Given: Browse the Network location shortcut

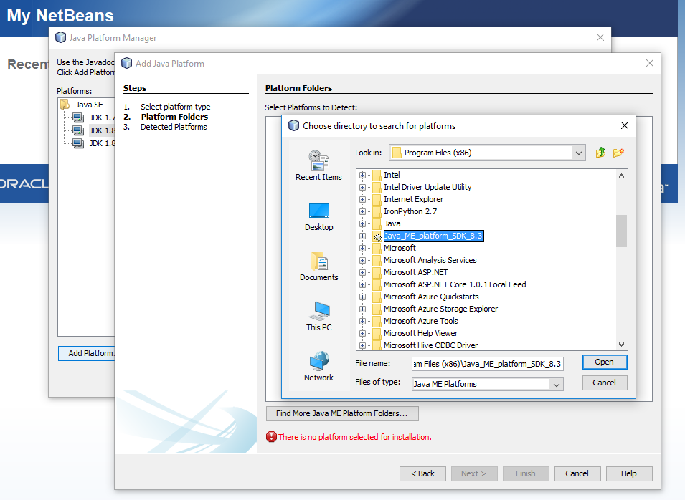Looking at the screenshot, I should (318, 367).
